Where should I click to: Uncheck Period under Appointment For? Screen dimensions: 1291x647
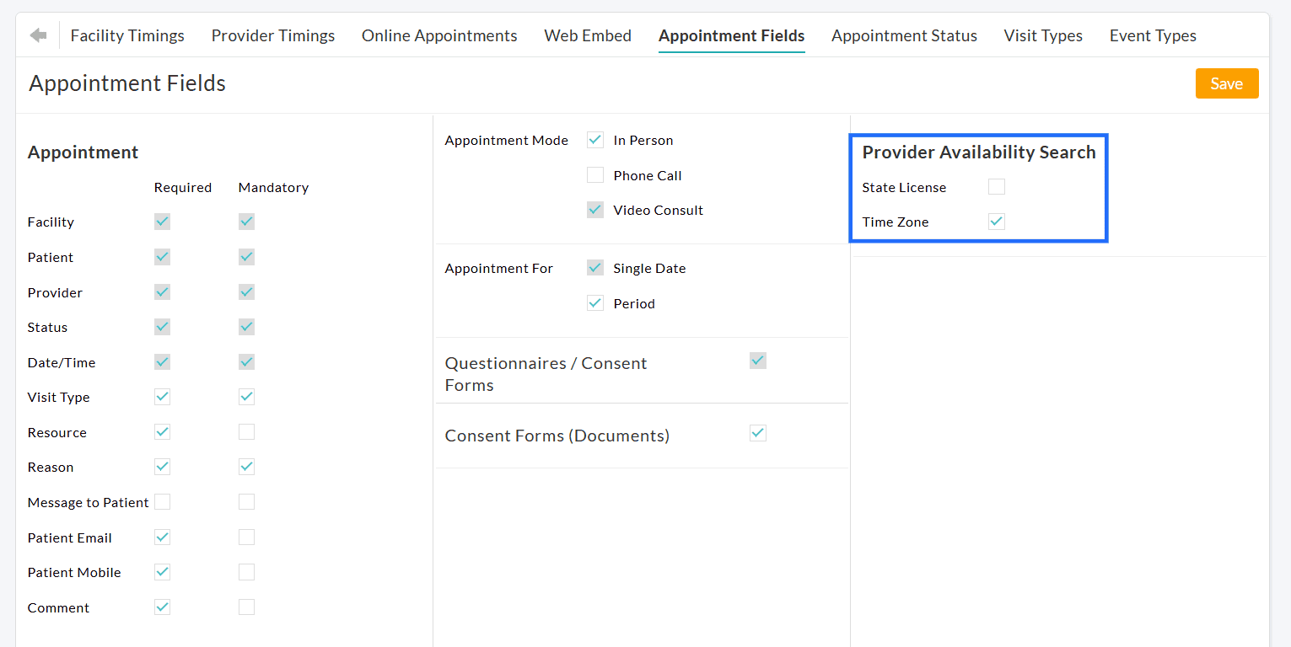(595, 302)
